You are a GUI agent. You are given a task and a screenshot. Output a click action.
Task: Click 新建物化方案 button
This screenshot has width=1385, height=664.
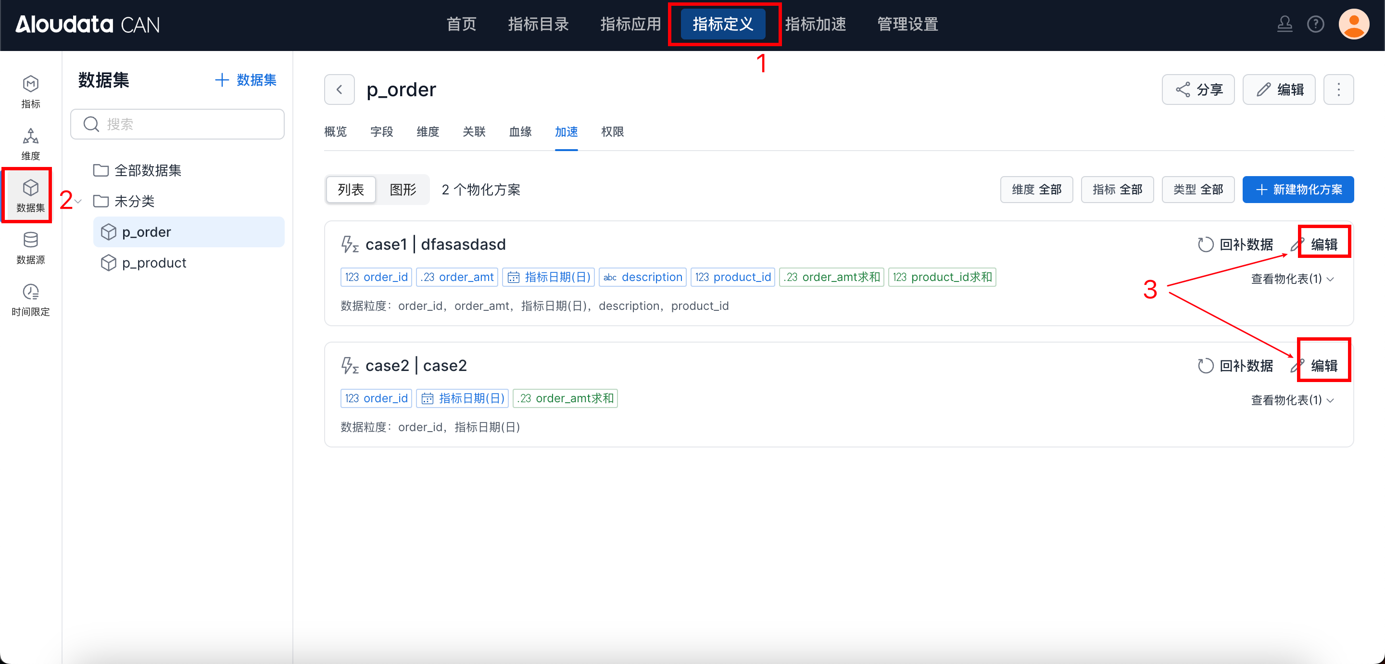(x=1298, y=190)
